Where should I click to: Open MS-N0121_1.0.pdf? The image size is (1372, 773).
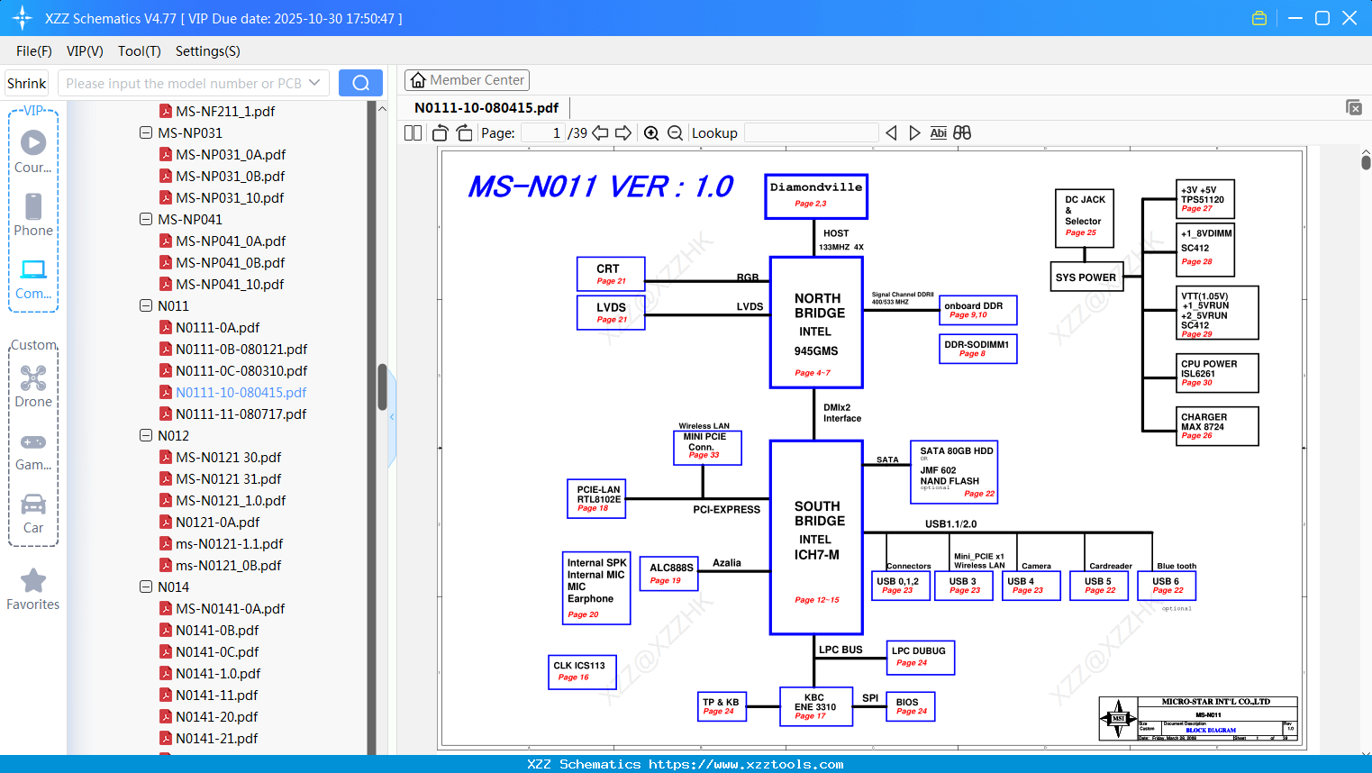pyautogui.click(x=231, y=500)
